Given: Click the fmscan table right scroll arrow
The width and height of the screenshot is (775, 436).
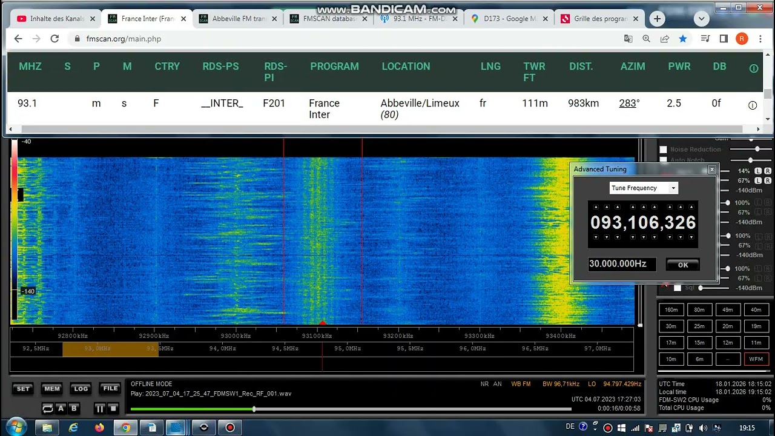Looking at the screenshot, I should coord(759,129).
